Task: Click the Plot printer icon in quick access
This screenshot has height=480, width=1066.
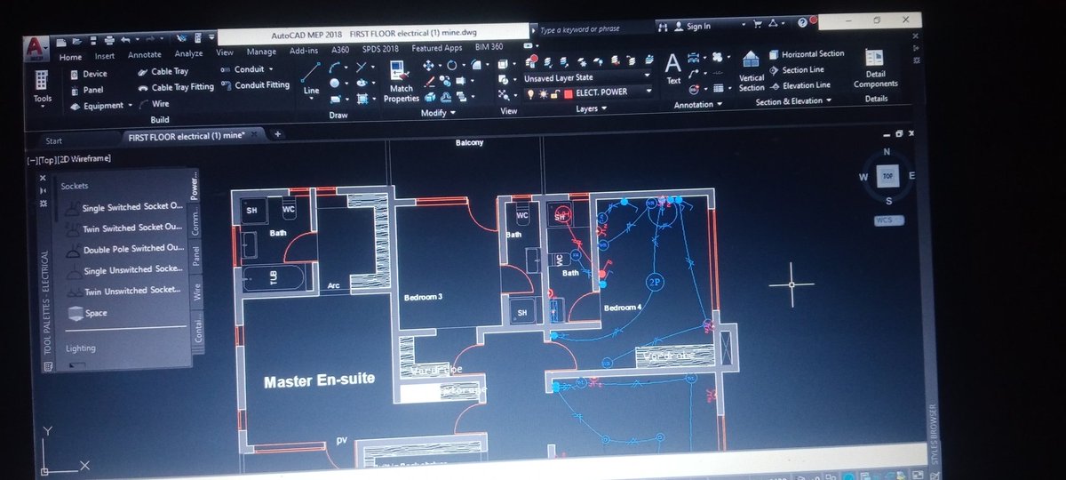Action: pos(107,39)
